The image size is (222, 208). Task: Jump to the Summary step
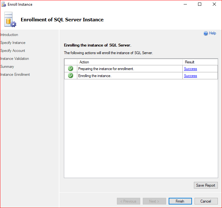(x=7, y=67)
